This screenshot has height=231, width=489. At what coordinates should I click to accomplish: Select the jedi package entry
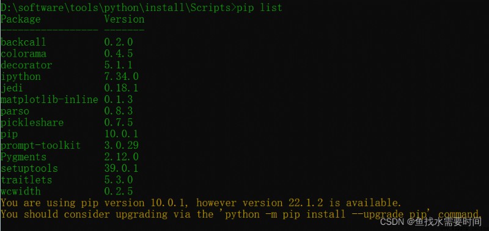coord(69,88)
